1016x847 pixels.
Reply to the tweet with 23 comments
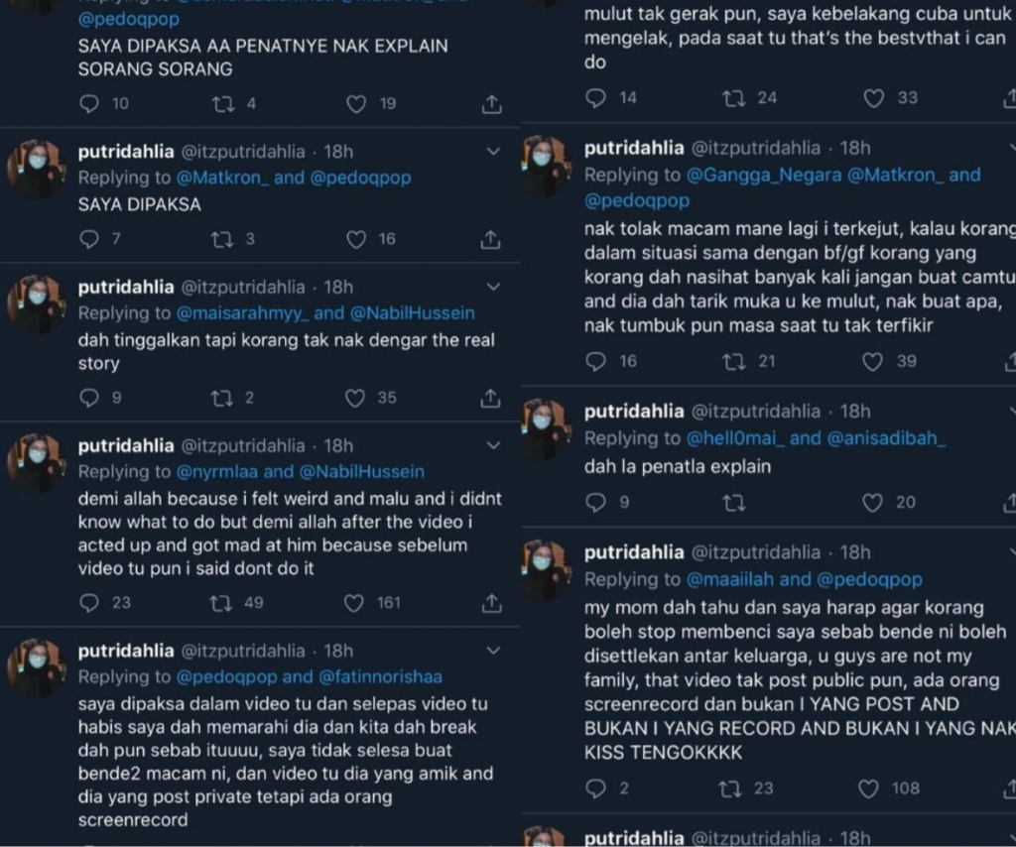[x=88, y=604]
